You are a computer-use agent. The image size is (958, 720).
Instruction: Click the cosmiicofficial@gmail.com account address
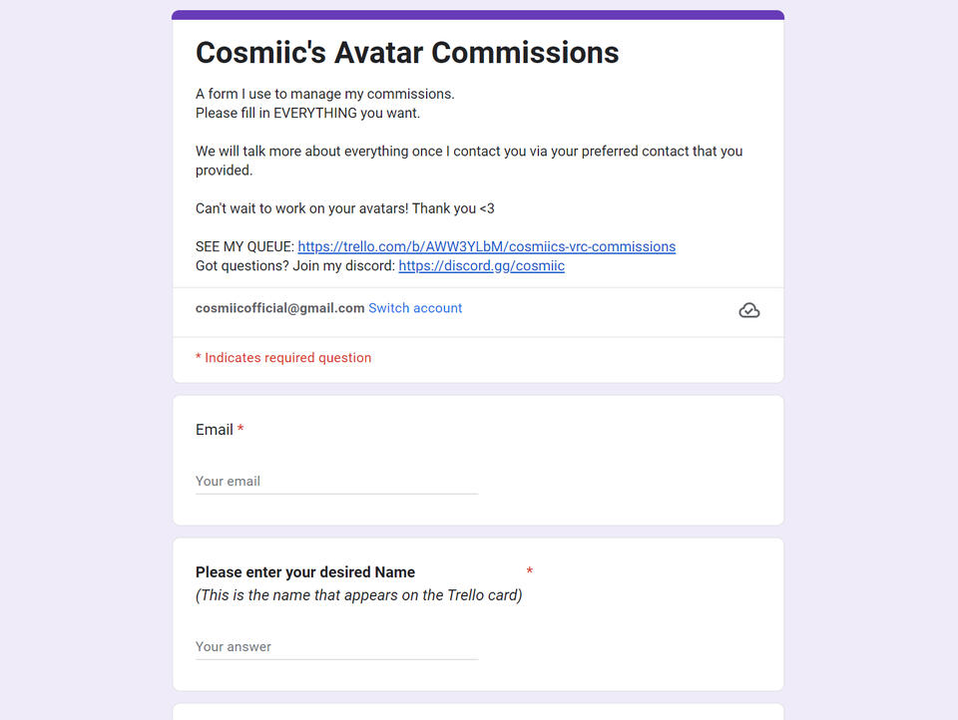(x=279, y=308)
